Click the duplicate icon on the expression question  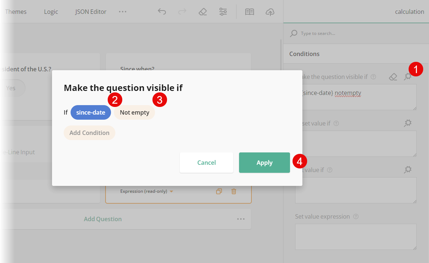pyautogui.click(x=219, y=191)
